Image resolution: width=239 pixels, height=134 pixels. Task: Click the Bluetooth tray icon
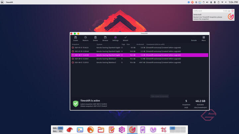tap(215, 2)
